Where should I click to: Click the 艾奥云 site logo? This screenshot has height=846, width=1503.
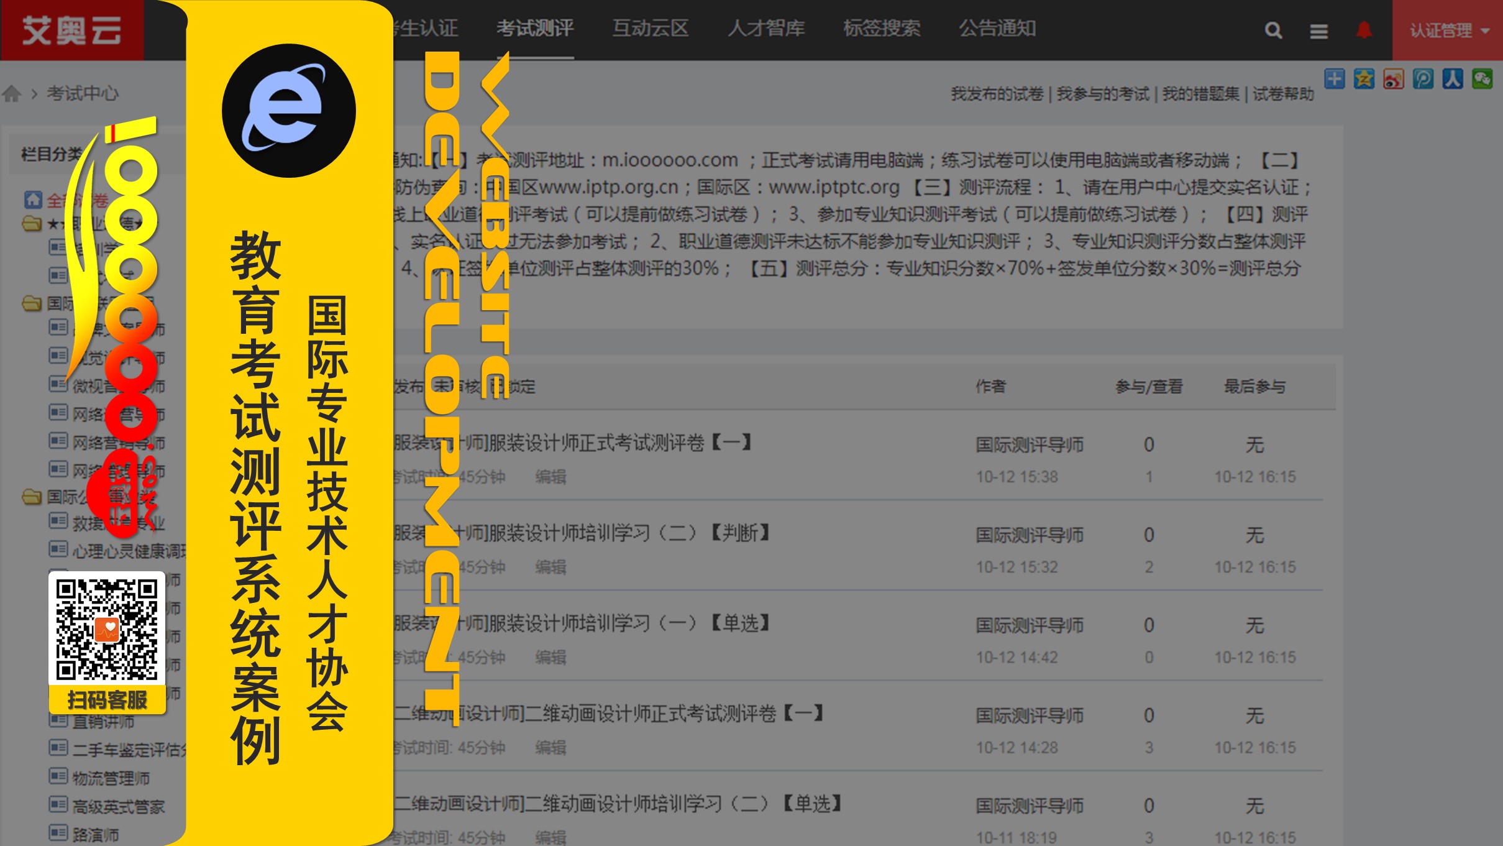71,30
